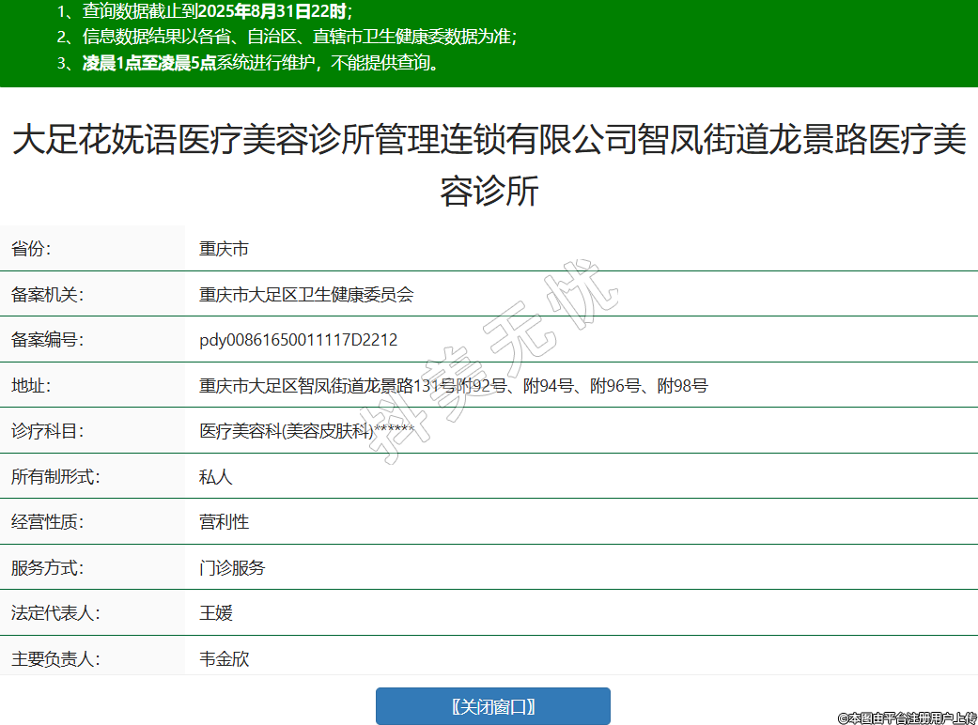Viewport: 978px width, 725px height.
Task: Click the 主要负责人 name 韦金欣
Action: pos(224,659)
